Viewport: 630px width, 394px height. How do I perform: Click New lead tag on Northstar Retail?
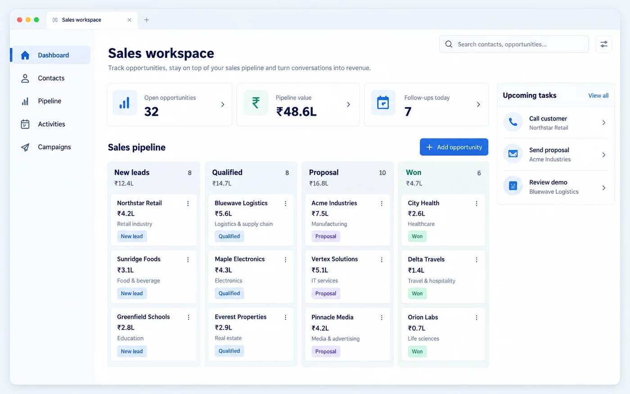tap(132, 236)
